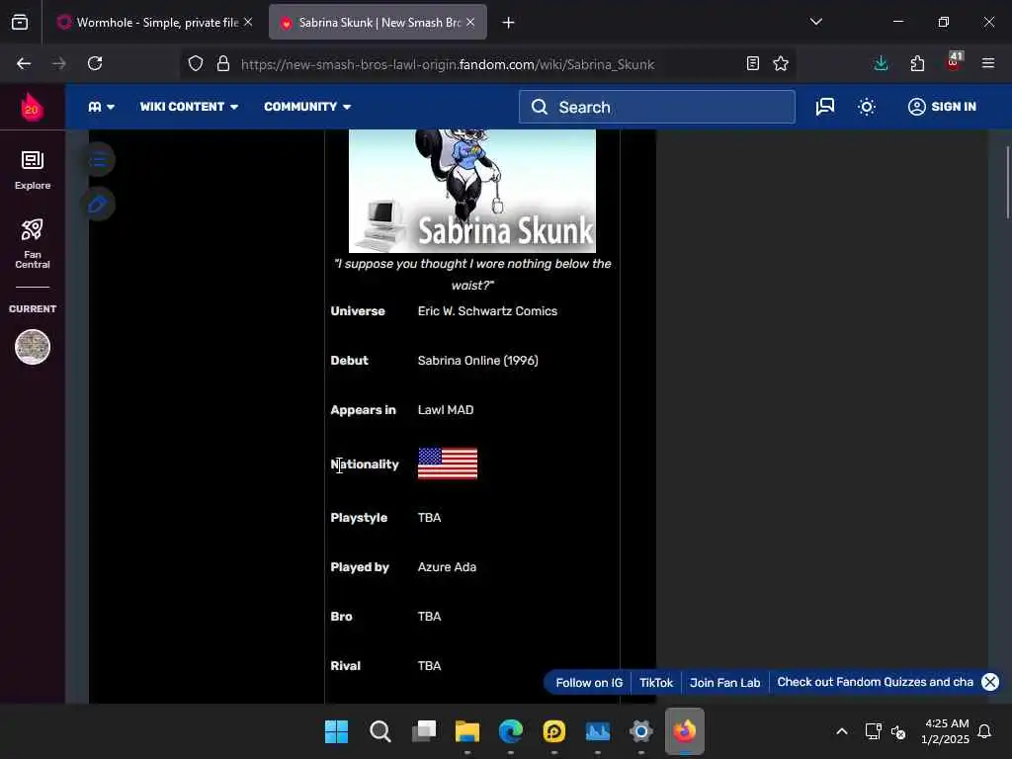Click the Azure Ada link
The image size is (1012, 759).
[447, 567]
